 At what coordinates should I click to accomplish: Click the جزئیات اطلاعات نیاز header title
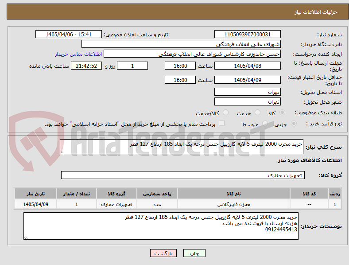pyautogui.click(x=316, y=12)
